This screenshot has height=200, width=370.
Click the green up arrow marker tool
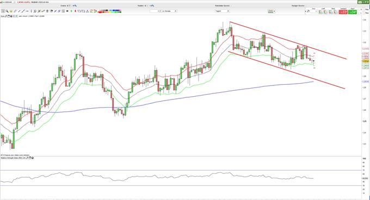tap(71, 11)
